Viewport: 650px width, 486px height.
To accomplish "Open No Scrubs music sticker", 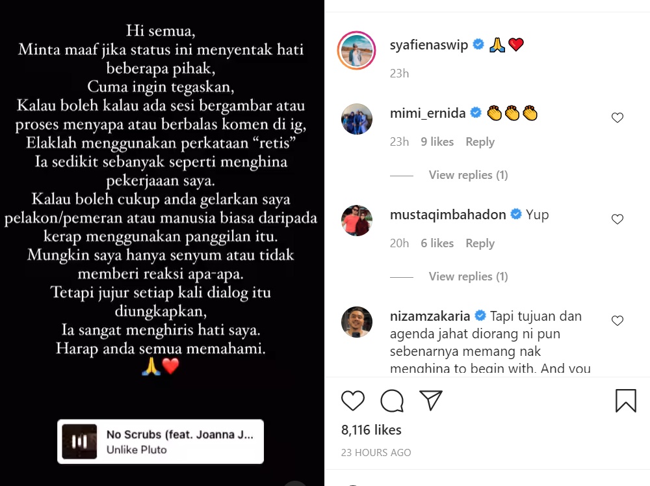I will pyautogui.click(x=161, y=442).
